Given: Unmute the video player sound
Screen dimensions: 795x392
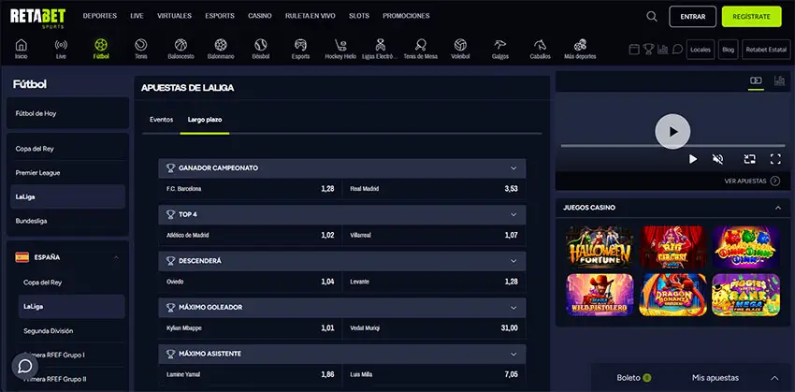Looking at the screenshot, I should tap(717, 159).
